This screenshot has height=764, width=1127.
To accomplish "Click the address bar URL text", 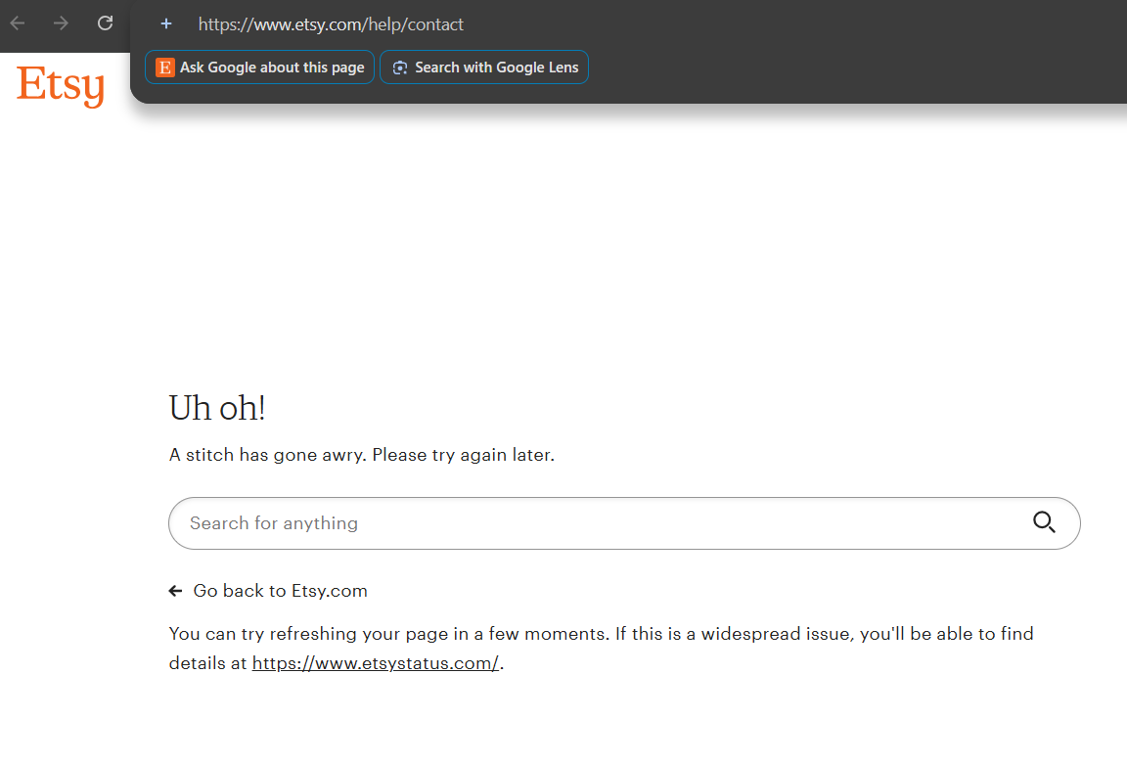I will pos(331,24).
